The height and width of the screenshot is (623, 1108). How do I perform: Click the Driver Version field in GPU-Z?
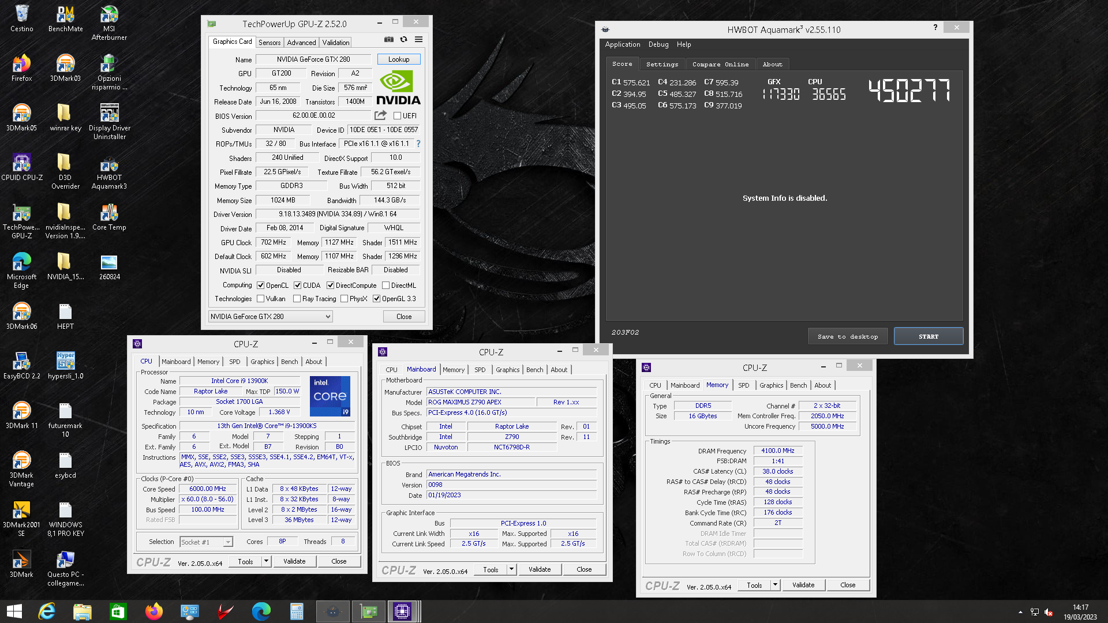point(338,214)
